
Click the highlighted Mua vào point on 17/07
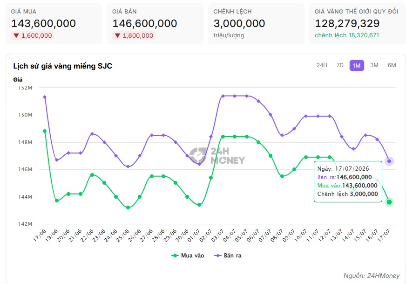click(x=389, y=202)
